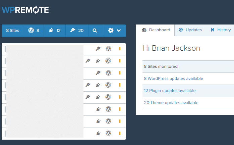Screen dimensions: 234x145
Task: Click orange status indicator in sixth site row
Action: click(x=120, y=109)
